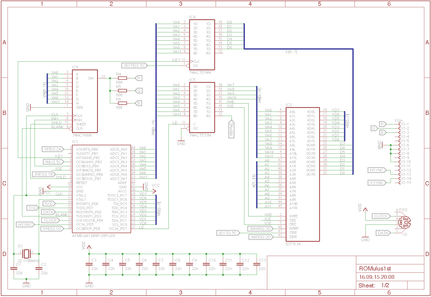Viewport: 431px width, 297px height.
Task: Select the VPB/2.2A signal label
Action: (x=53, y=149)
